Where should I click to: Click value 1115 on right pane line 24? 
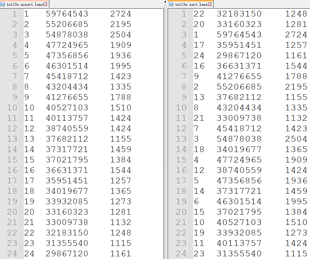tap(296, 254)
